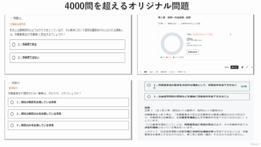Switch to the Q&A tab
Screen dimensions: 261x147
(151, 72)
